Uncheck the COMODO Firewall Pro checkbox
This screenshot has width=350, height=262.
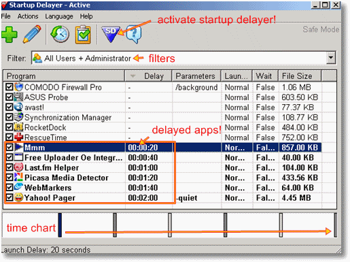(10, 87)
